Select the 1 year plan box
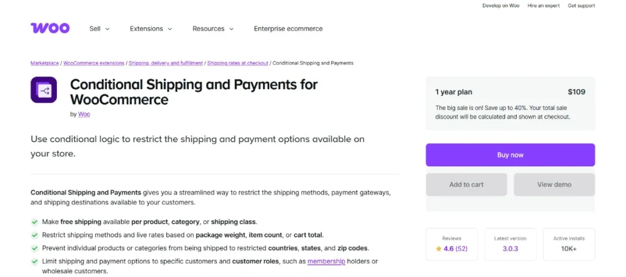Viewport: 626px width, 277px height. (510, 104)
